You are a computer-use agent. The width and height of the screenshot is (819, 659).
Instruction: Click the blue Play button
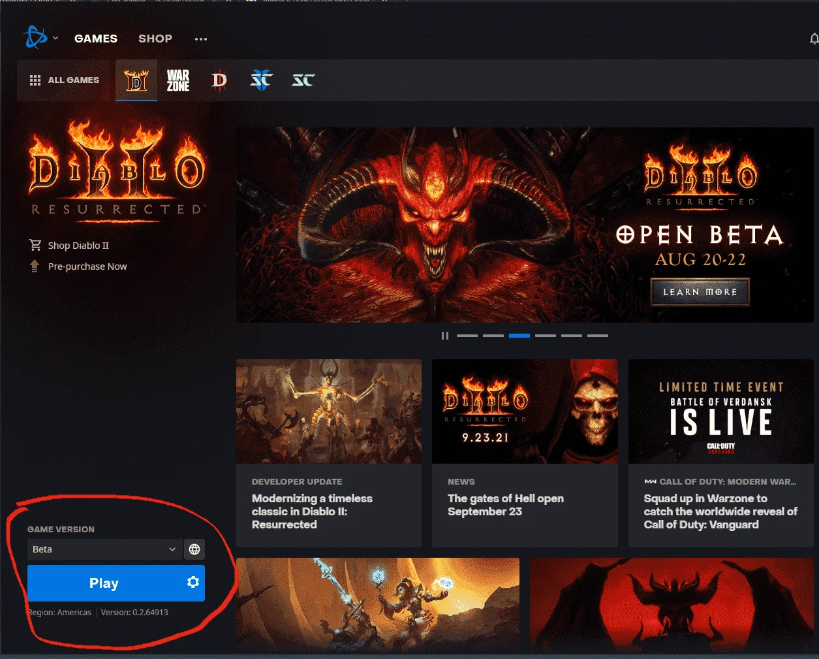104,583
